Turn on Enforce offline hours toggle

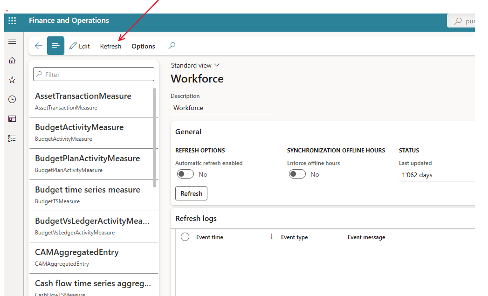tap(297, 174)
